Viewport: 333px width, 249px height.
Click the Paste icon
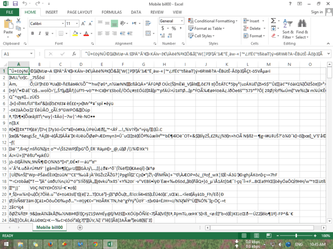point(8,24)
